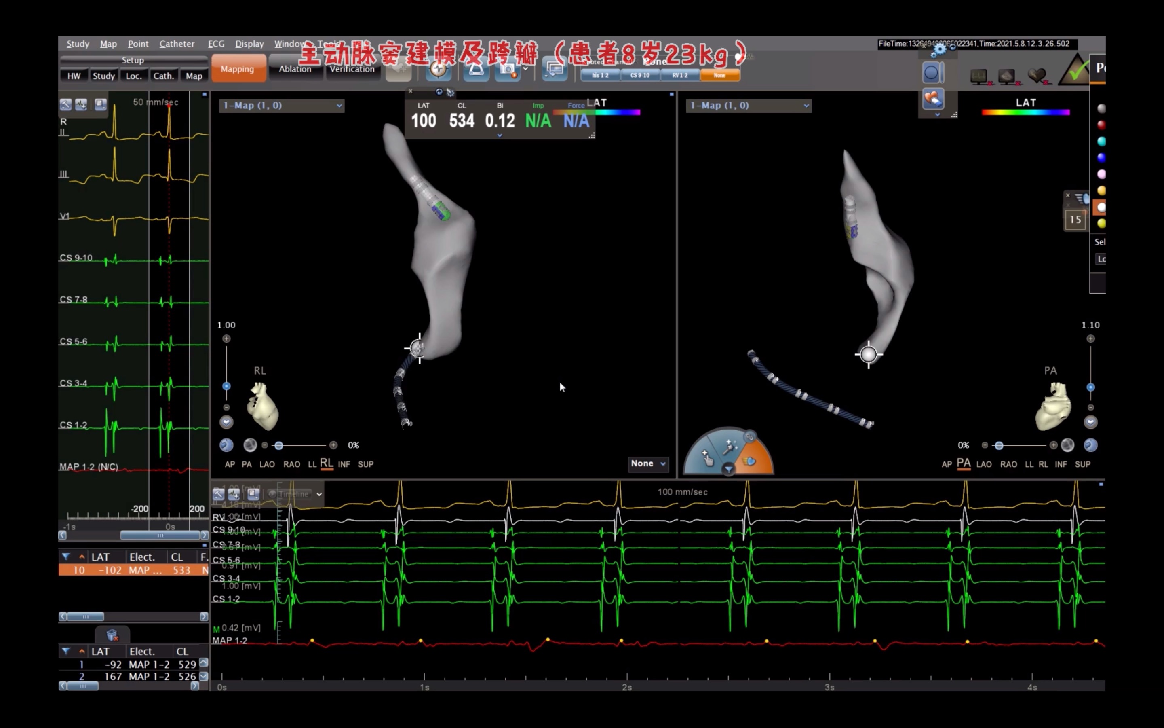Toggle the CS 9-10 reference channel
The image size is (1164, 728).
coord(640,75)
